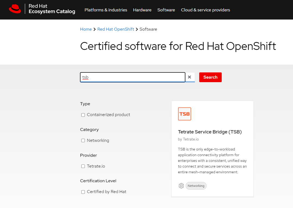Open the Tetrate Service Bridge (TSB) product page
Screen dimensions: 293x208
210,132
